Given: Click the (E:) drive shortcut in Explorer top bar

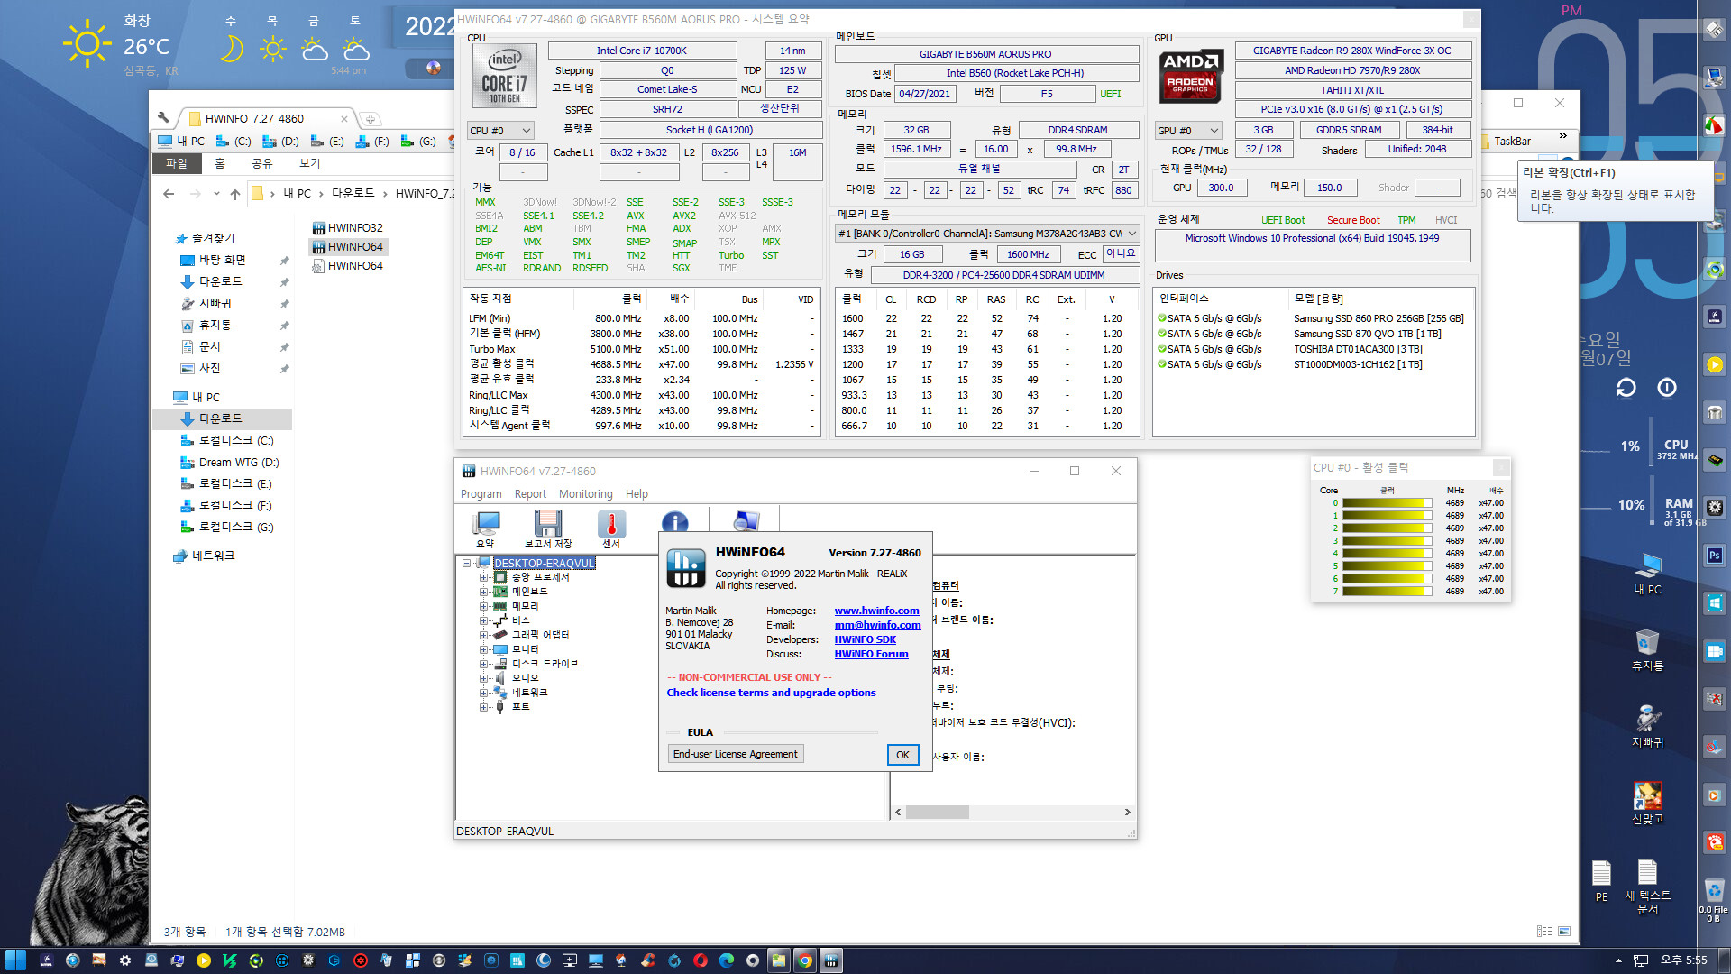Looking at the screenshot, I should [x=327, y=142].
